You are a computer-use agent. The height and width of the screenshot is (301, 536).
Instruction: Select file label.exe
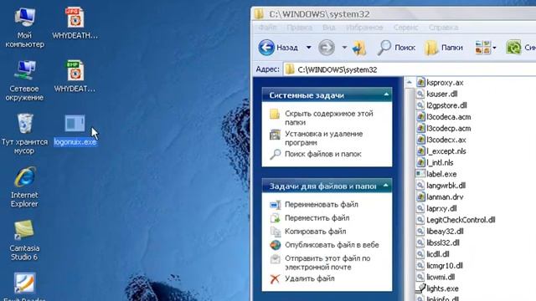point(436,174)
